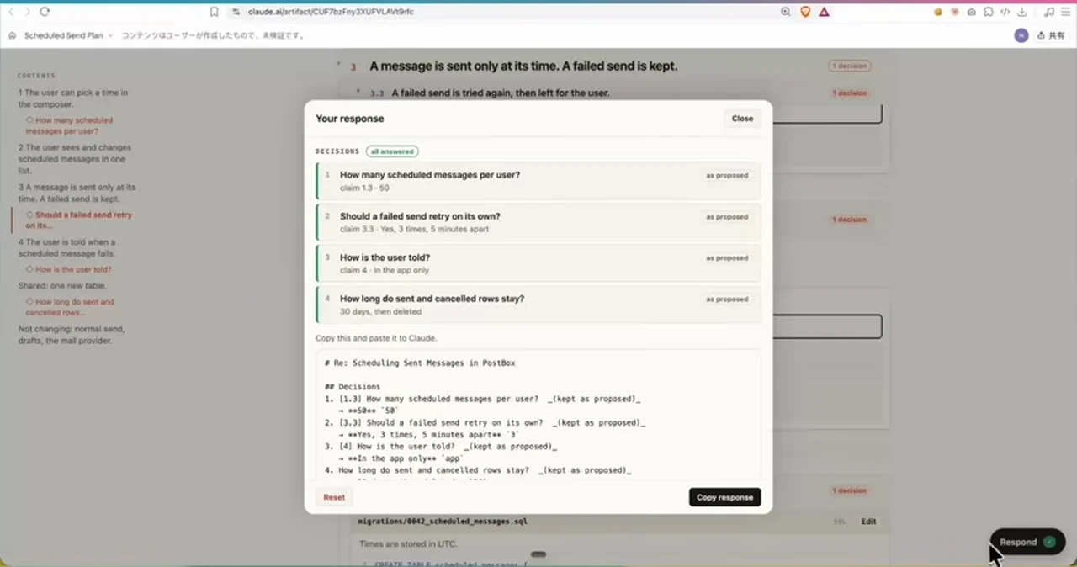Close the Your response dialog

(742, 119)
